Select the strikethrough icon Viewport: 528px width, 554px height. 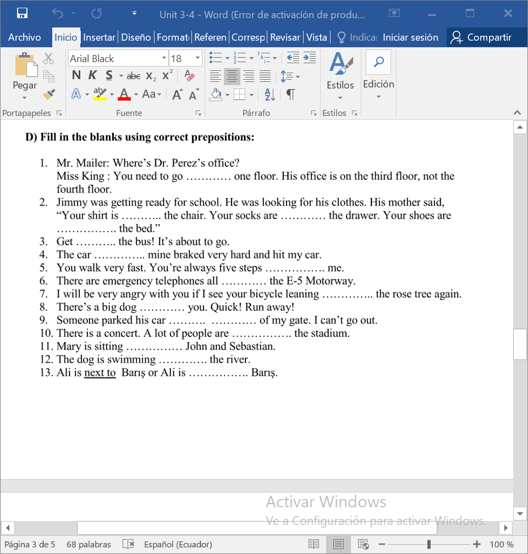pos(133,76)
